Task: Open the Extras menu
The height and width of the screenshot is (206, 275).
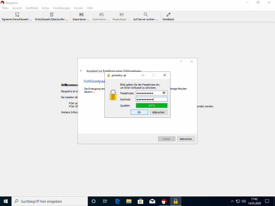Action: [x=46, y=8]
